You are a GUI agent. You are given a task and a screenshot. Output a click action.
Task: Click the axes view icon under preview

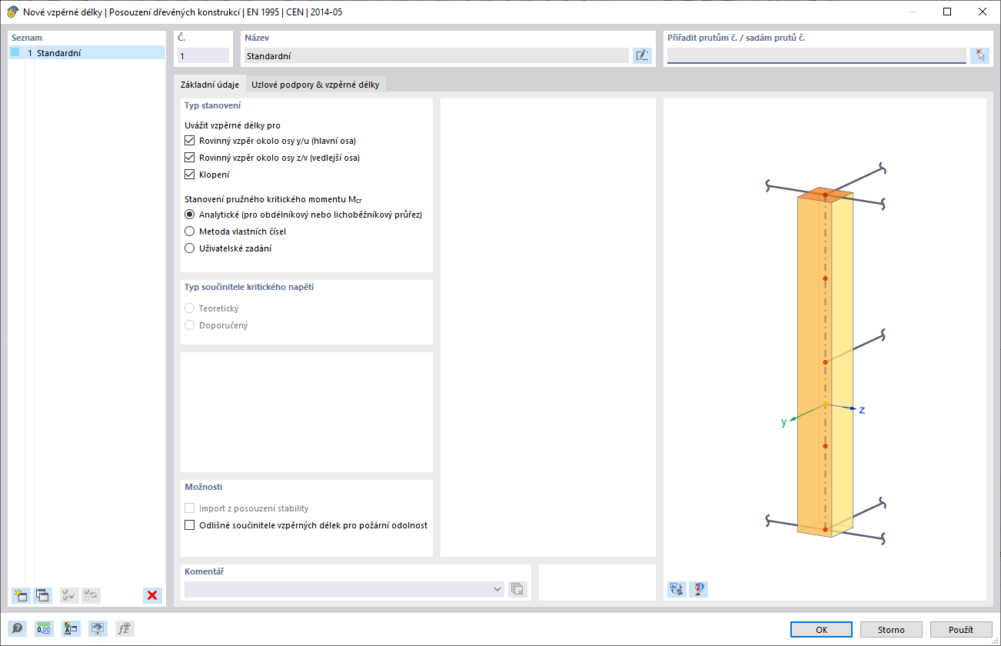point(677,589)
